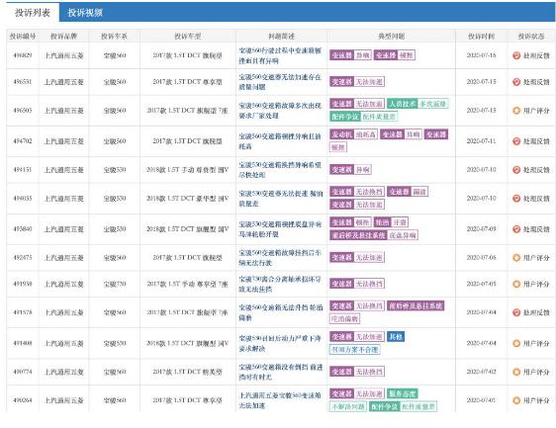The width and height of the screenshot is (556, 428).
Task: Click the blue 其他 tag in row 491408
Action: [396, 337]
